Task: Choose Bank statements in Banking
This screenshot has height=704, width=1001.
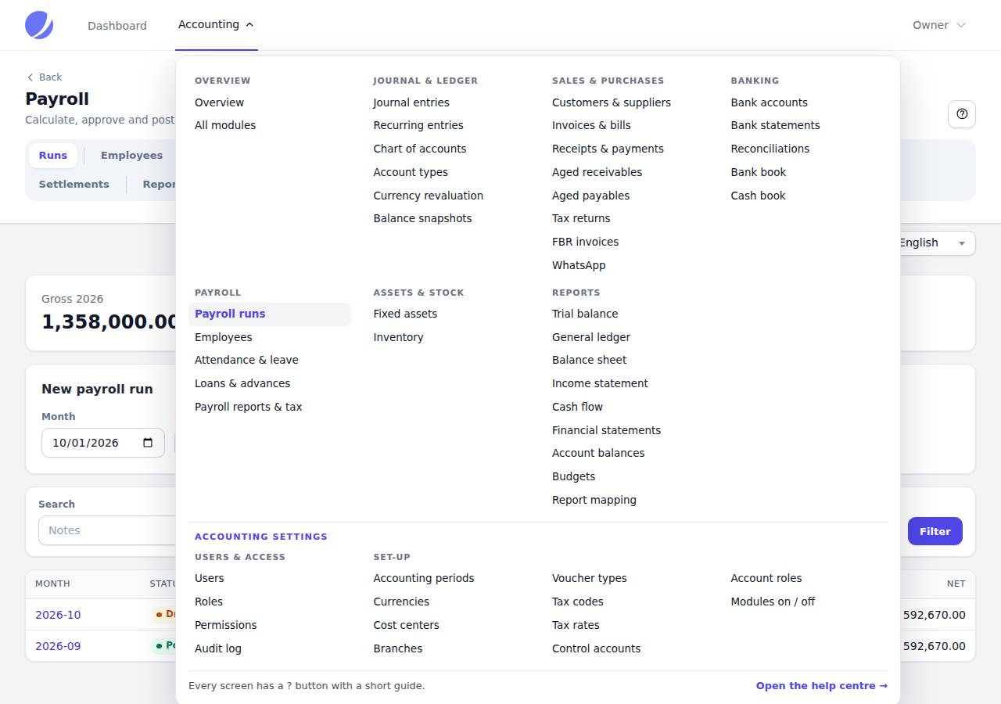Action: click(775, 125)
